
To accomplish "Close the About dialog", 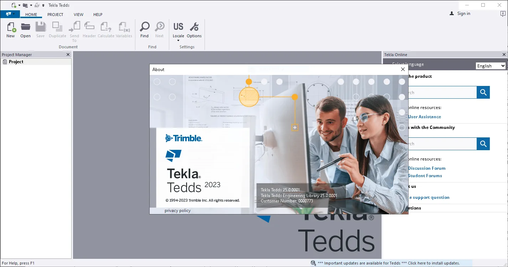I will point(403,70).
